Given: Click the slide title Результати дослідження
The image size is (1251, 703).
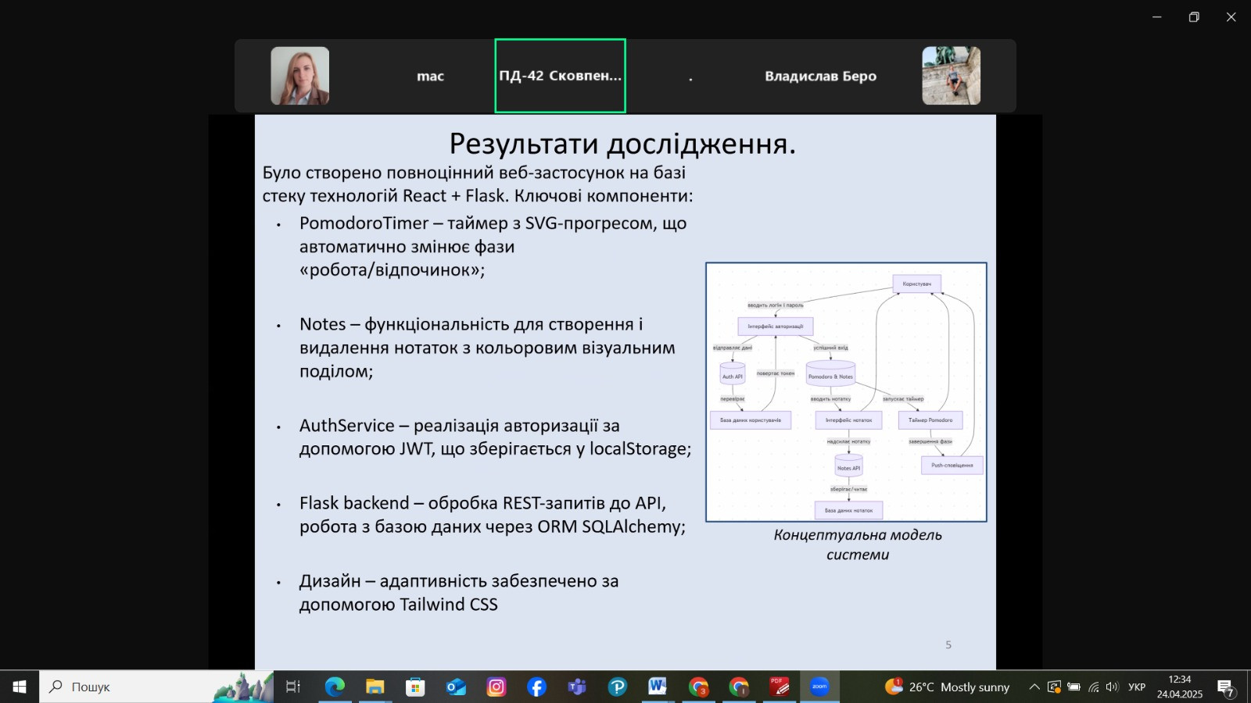Looking at the screenshot, I should tap(622, 144).
